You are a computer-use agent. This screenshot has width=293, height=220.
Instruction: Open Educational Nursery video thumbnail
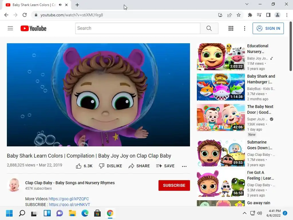point(221,57)
